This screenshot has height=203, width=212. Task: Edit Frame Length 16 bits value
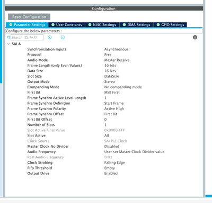110,65
